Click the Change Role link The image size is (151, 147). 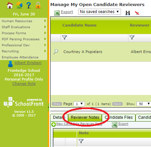(x=24, y=84)
